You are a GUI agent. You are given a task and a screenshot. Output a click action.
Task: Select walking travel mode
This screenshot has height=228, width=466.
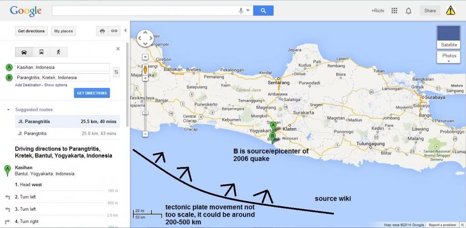pos(58,52)
